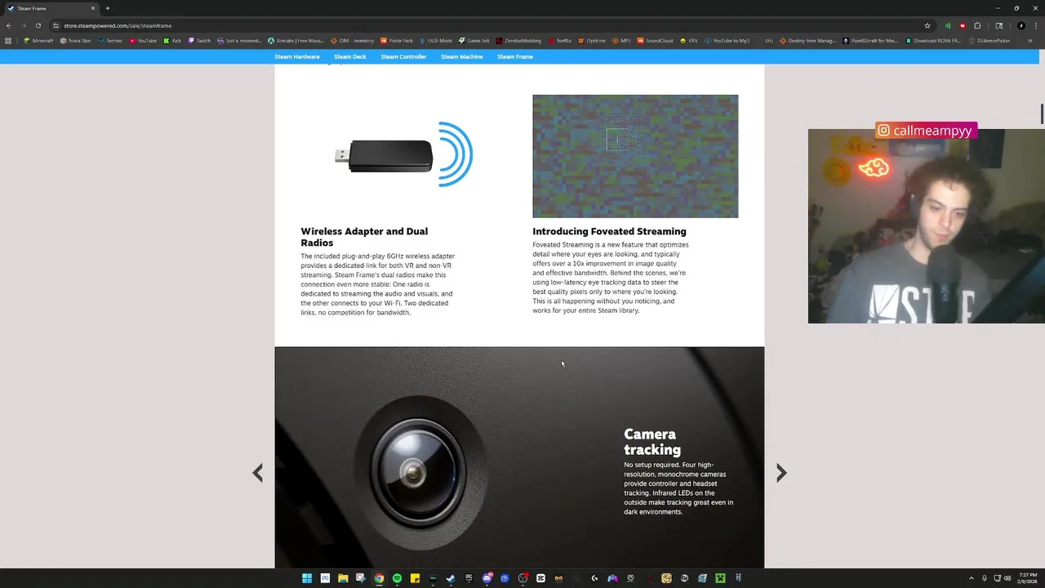Screen dimensions: 1045x588
Task: Open the Chrome three-dot menu
Action: [1034, 25]
